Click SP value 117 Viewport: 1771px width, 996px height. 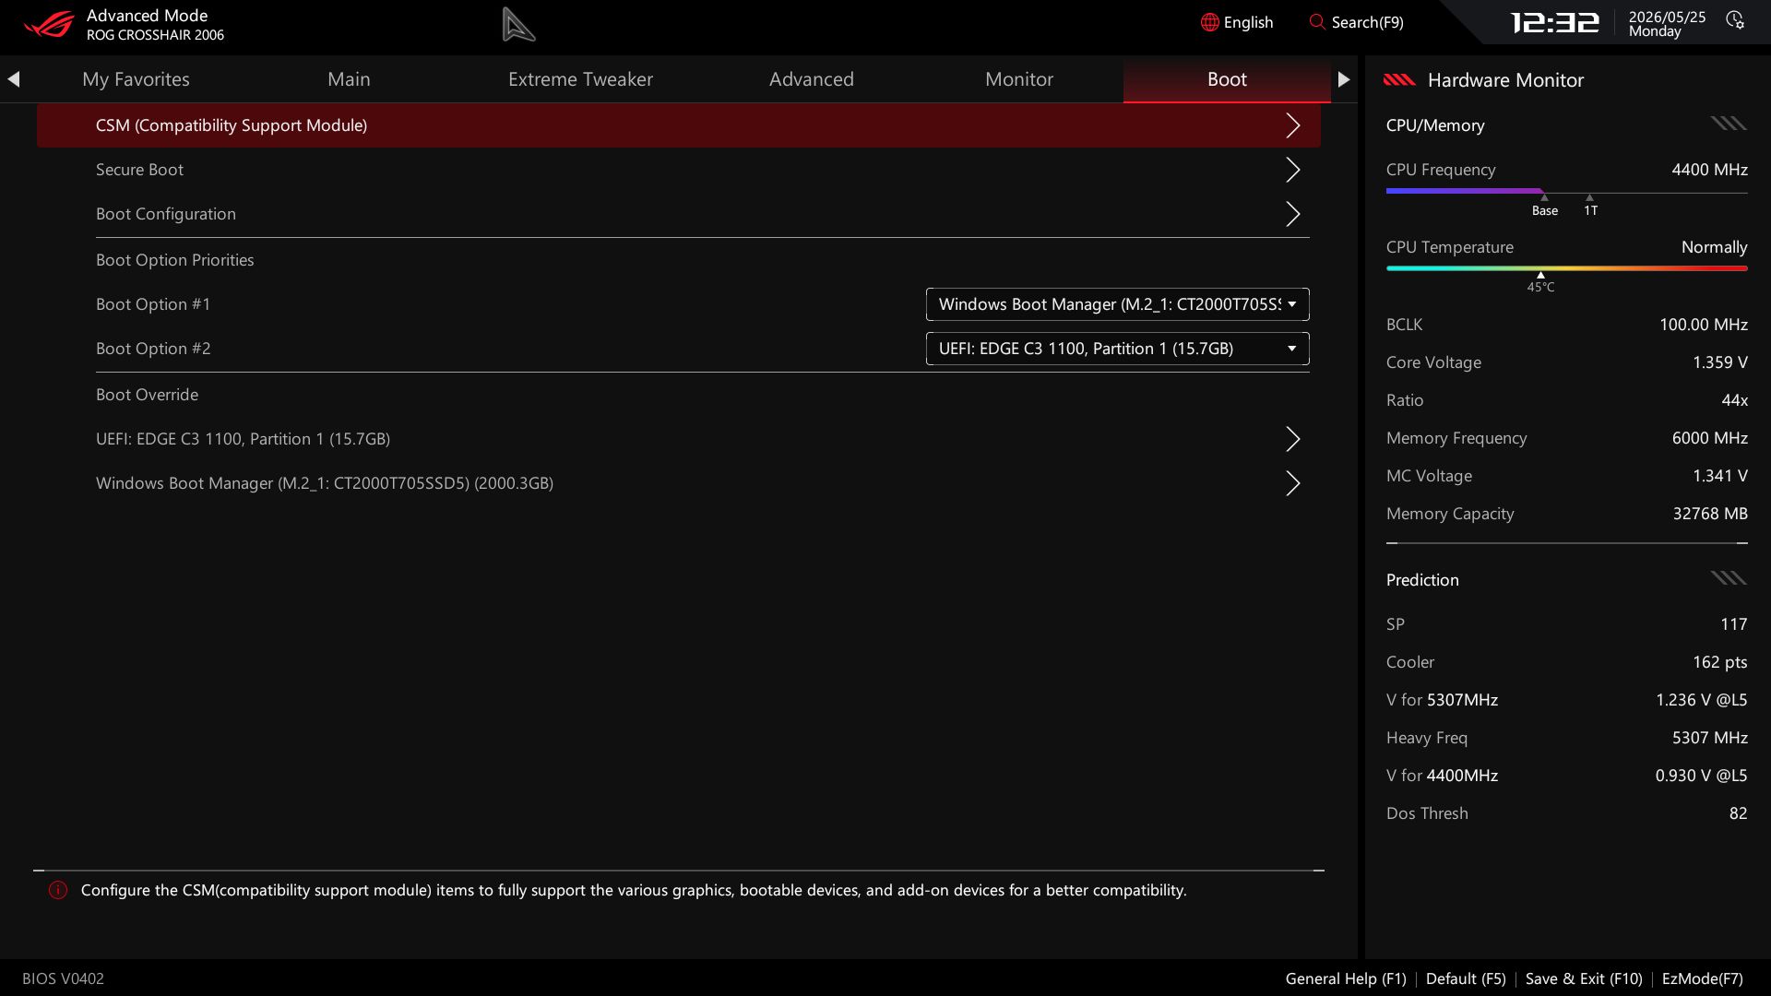coord(1733,624)
